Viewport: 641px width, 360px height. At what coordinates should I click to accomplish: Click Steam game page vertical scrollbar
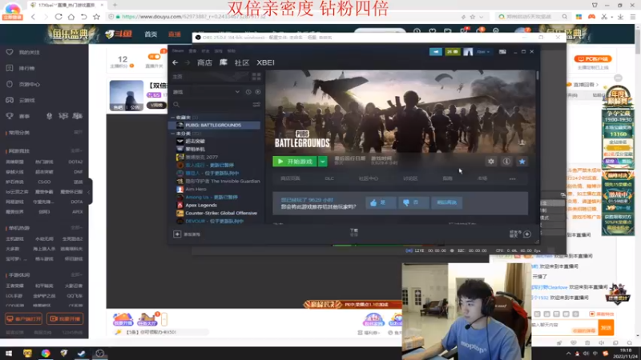click(537, 76)
